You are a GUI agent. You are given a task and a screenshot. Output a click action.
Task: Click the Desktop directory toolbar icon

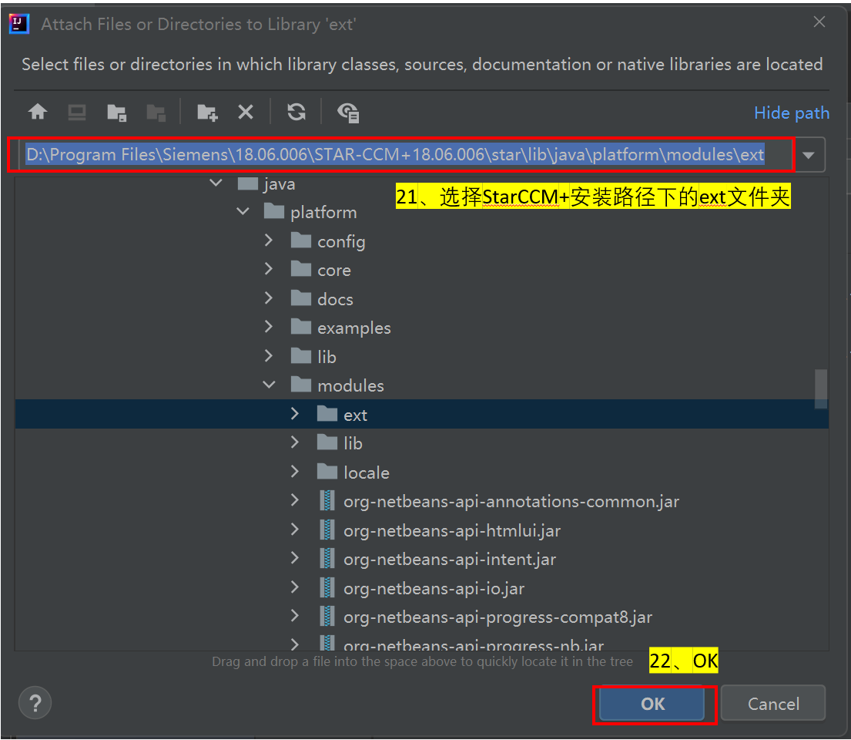[x=77, y=113]
